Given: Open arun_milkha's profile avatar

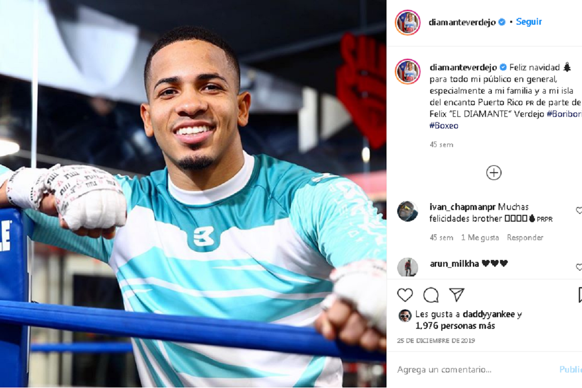Looking at the screenshot, I should pyautogui.click(x=407, y=267).
